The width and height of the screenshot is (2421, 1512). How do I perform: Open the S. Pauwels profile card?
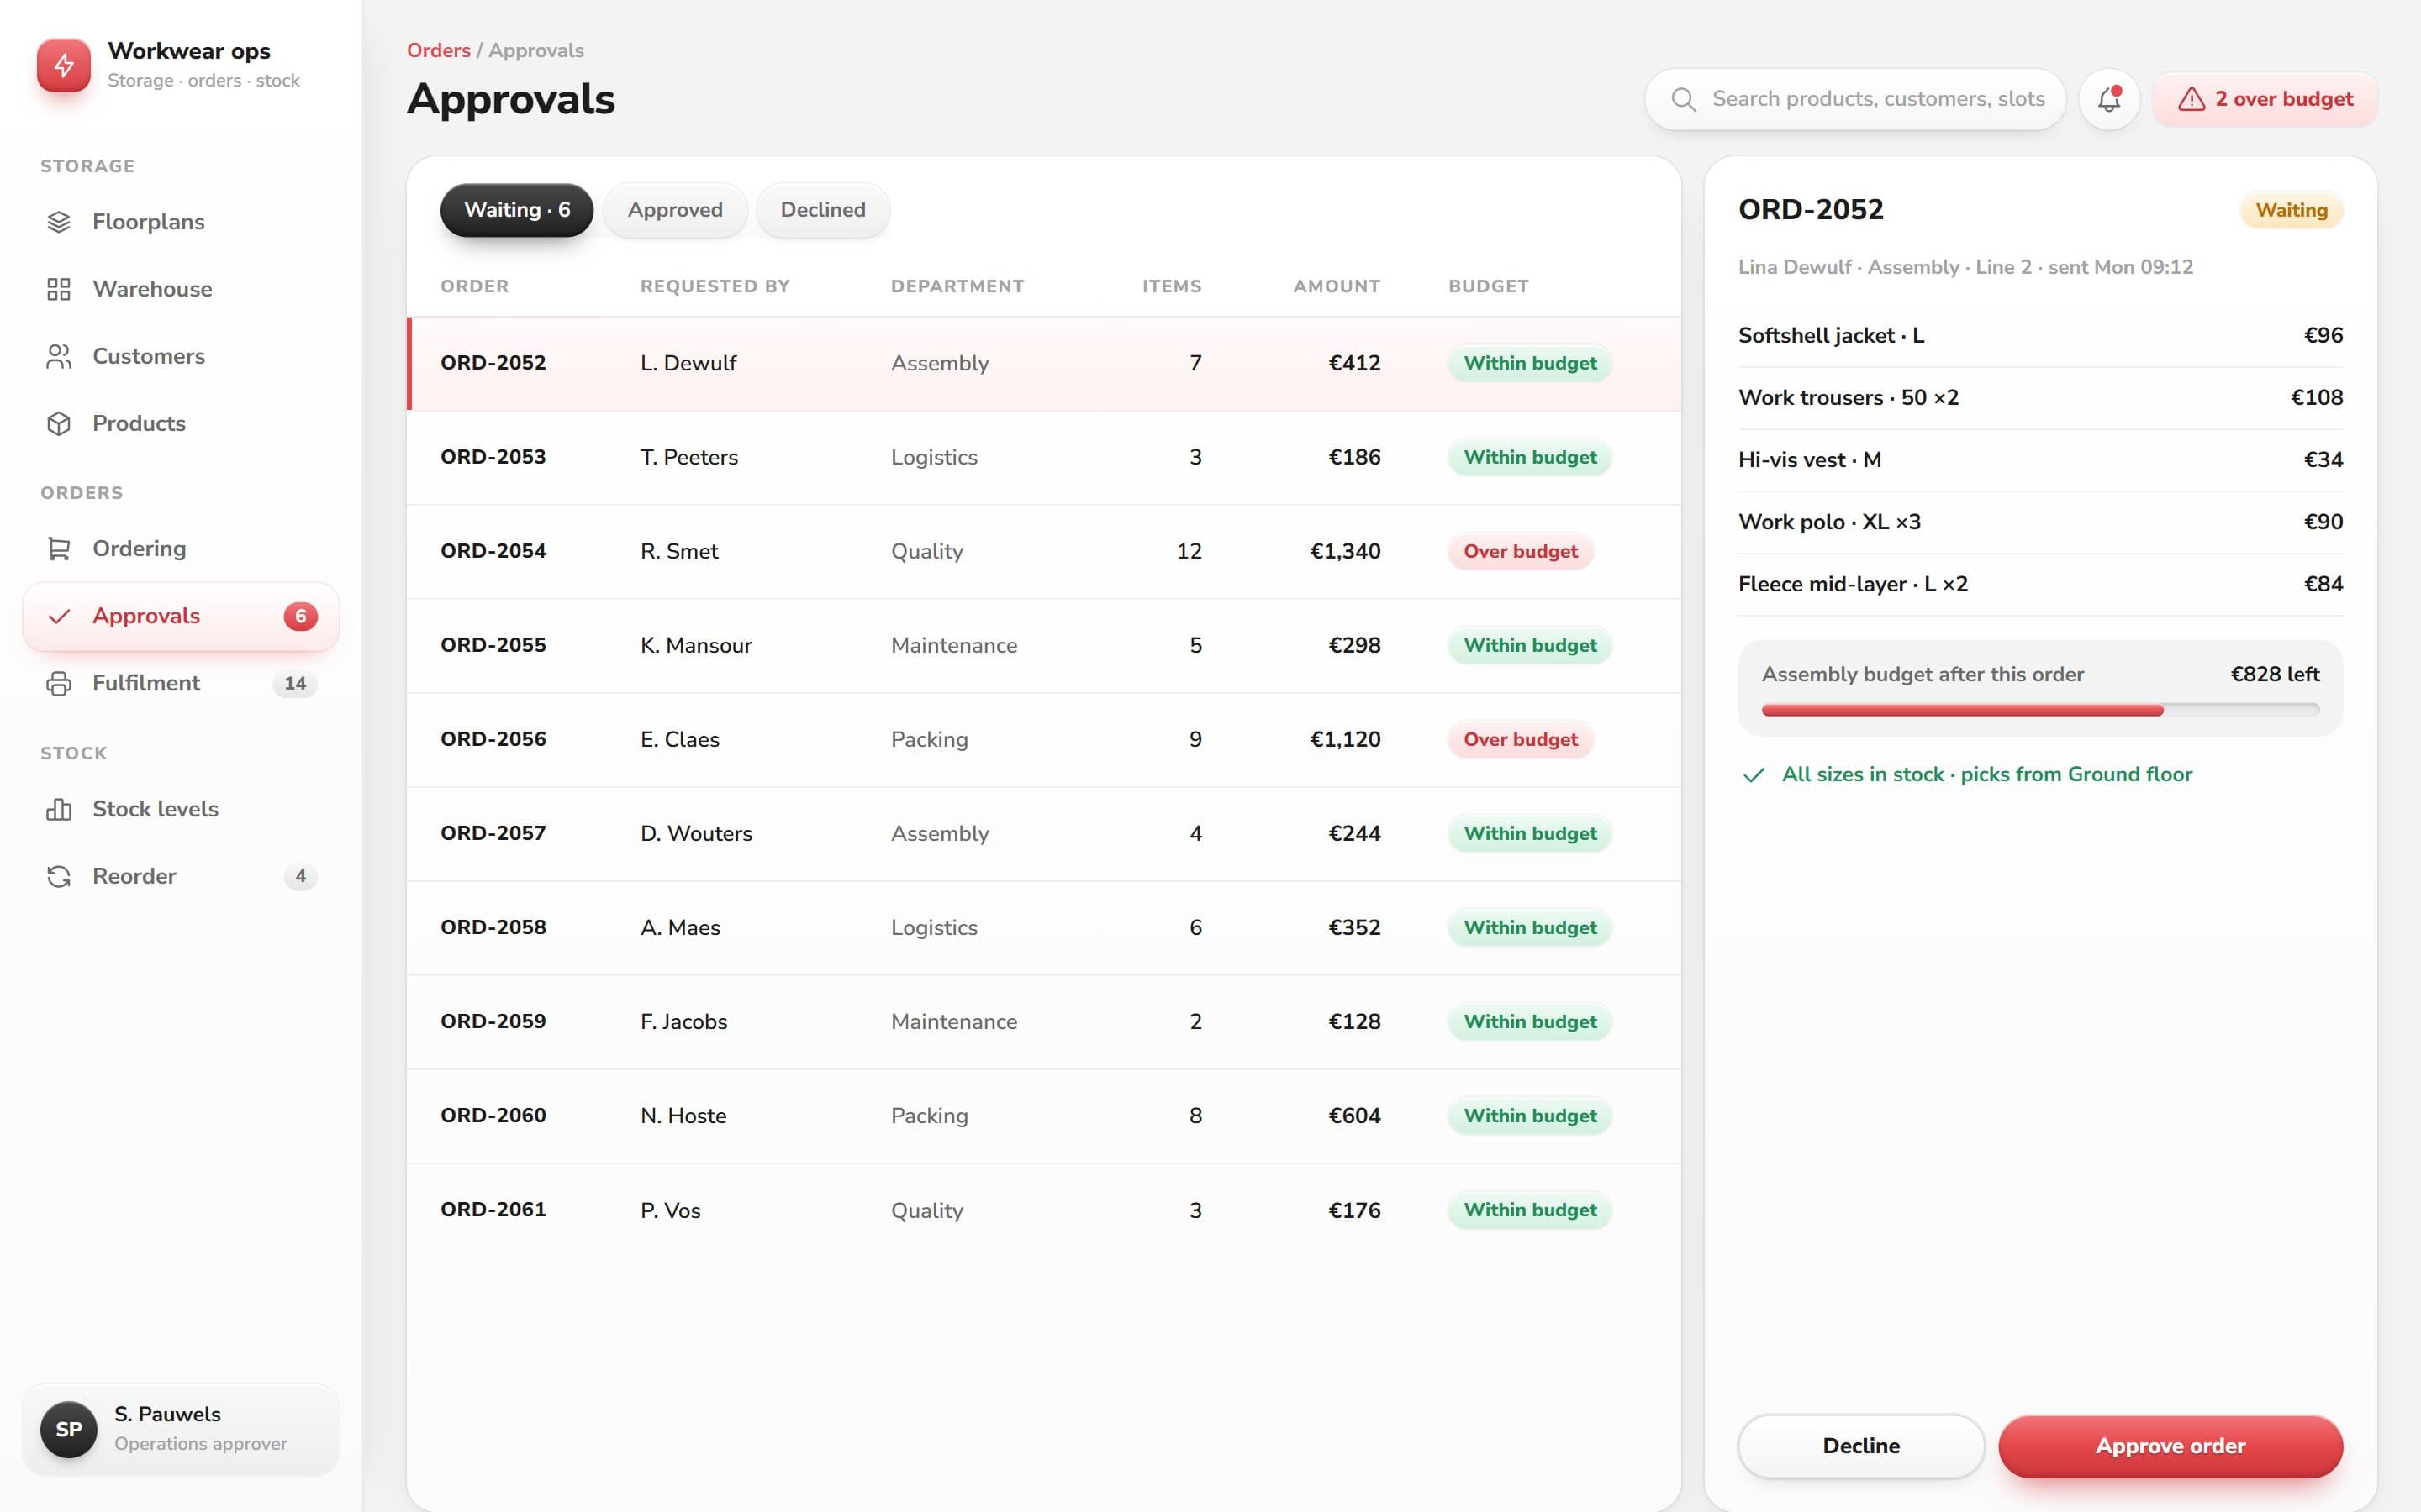pyautogui.click(x=180, y=1429)
